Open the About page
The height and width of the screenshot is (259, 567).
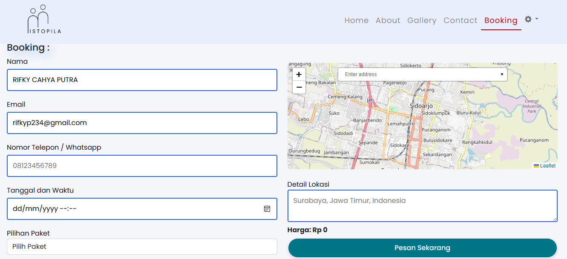tap(388, 20)
